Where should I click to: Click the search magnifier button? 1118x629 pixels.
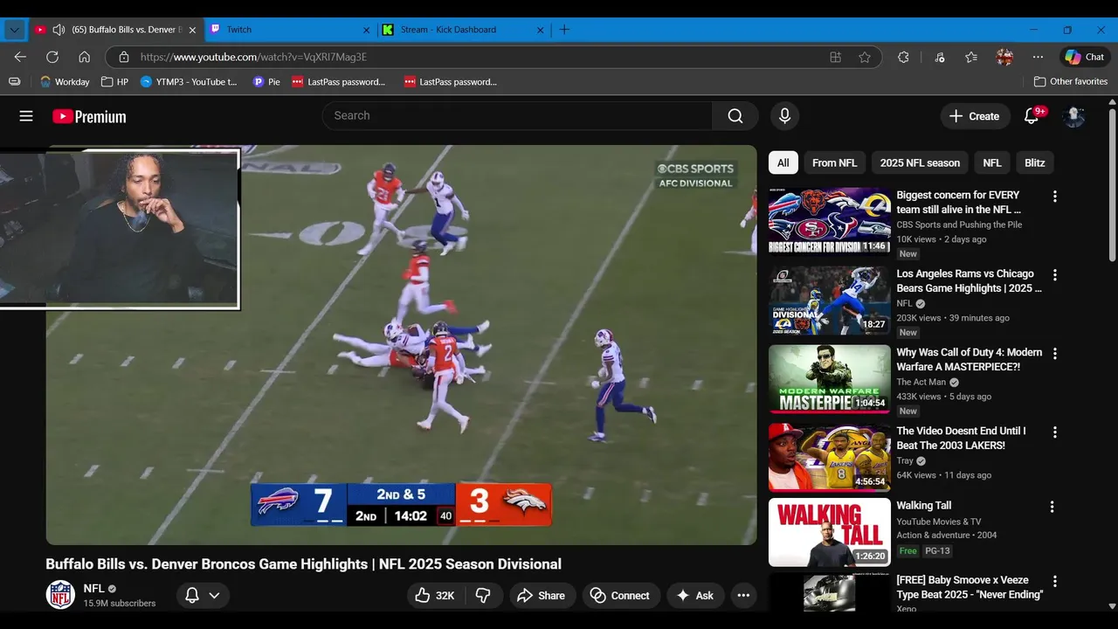(x=735, y=116)
